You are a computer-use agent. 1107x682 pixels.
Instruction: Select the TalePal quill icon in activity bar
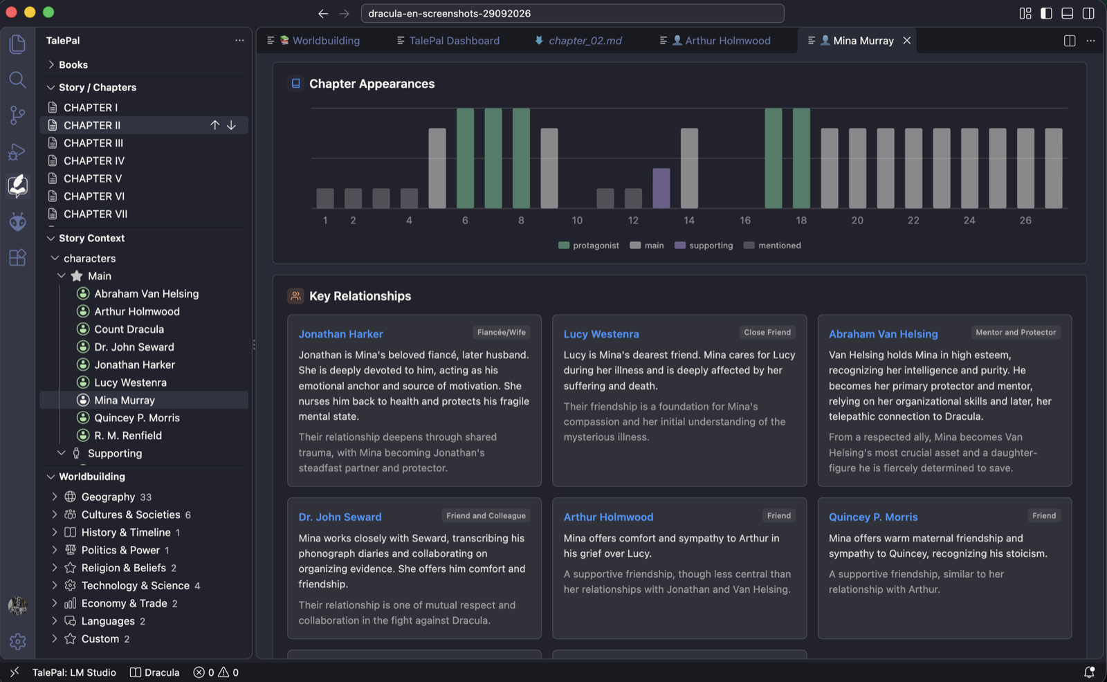point(17,186)
